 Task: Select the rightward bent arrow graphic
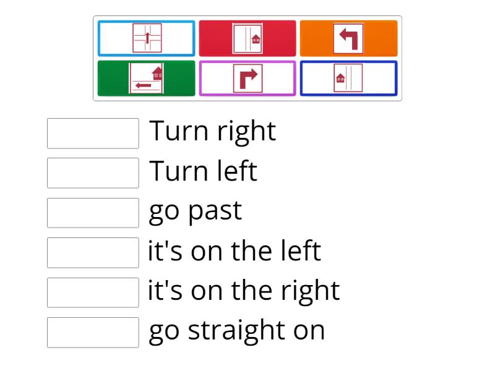(247, 78)
